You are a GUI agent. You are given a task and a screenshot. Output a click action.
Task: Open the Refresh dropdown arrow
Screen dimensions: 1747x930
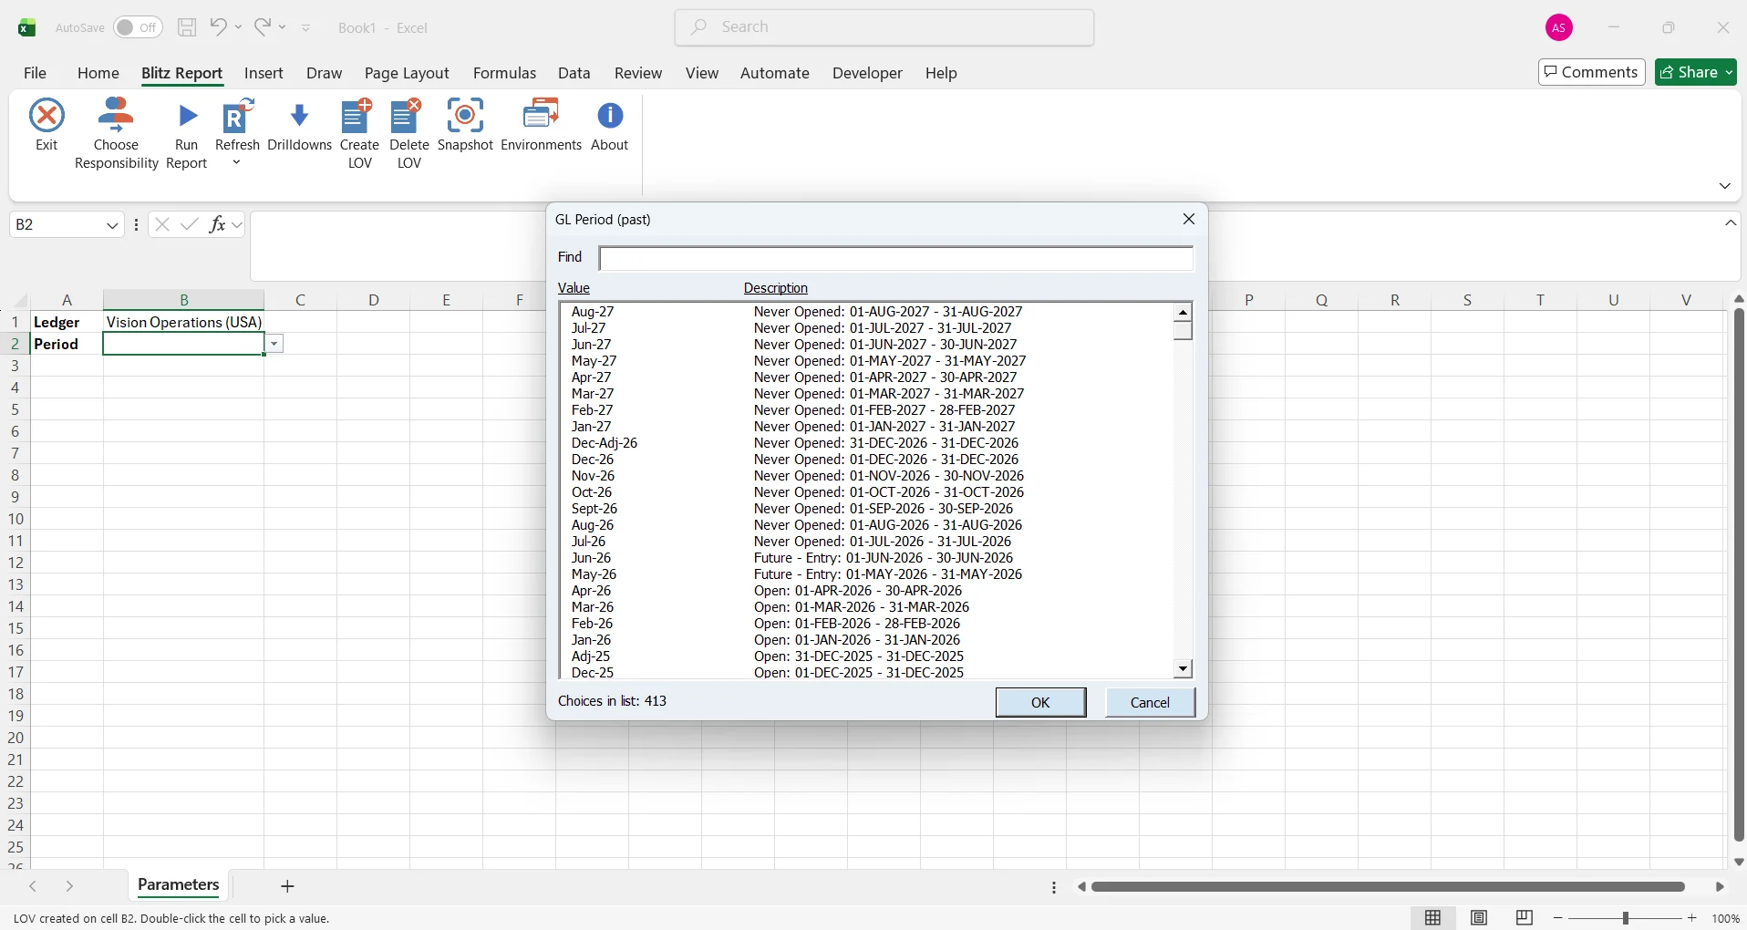click(x=237, y=163)
